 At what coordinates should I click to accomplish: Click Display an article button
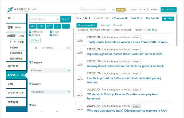coord(87,25)
